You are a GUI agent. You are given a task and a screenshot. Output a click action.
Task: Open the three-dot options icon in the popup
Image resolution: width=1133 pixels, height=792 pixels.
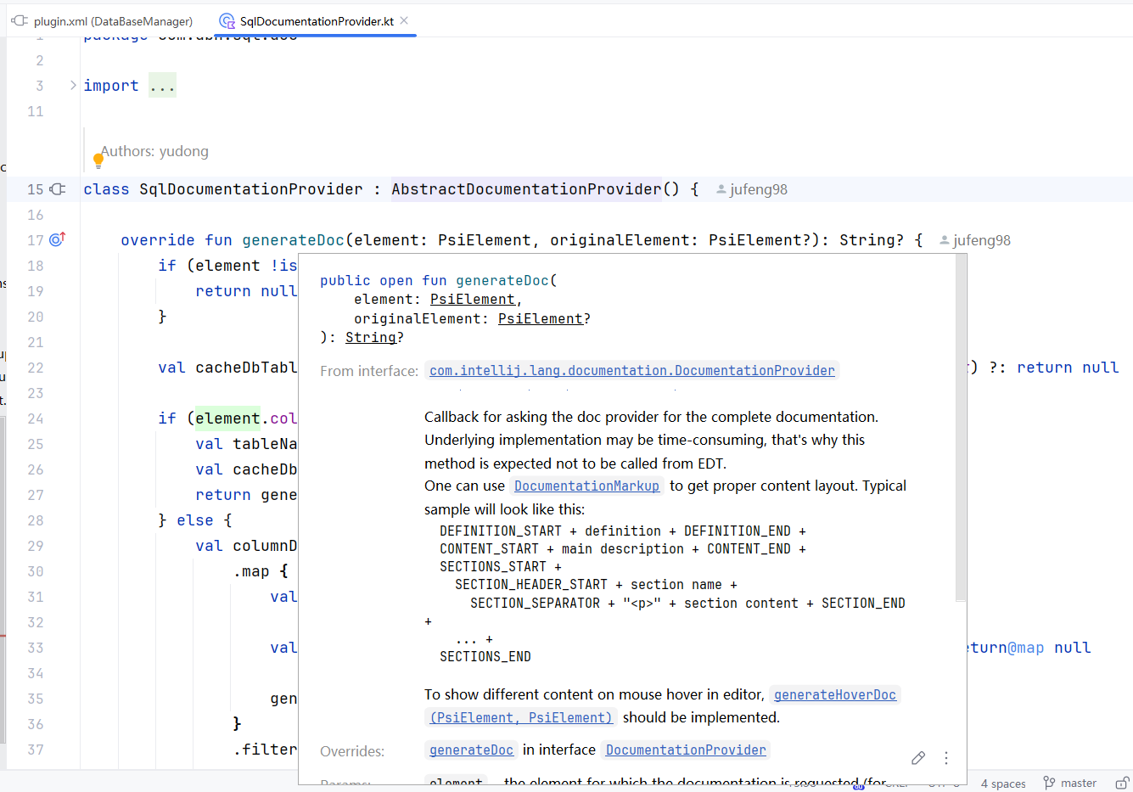[946, 757]
